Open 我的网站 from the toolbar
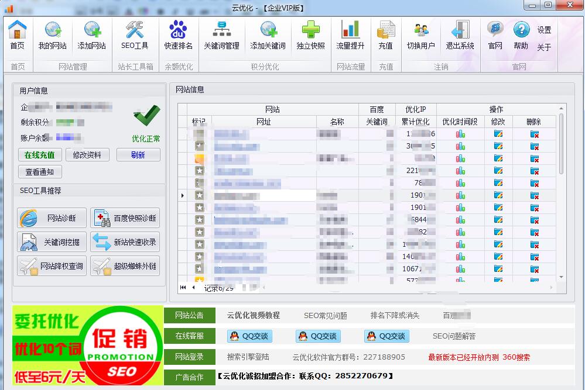 (x=52, y=36)
